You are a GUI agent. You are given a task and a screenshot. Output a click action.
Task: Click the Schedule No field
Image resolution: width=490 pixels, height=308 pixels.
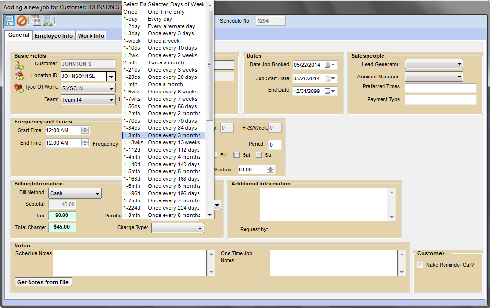[x=270, y=21]
